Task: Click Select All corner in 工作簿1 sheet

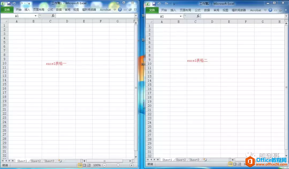Action: click(x=5, y=21)
